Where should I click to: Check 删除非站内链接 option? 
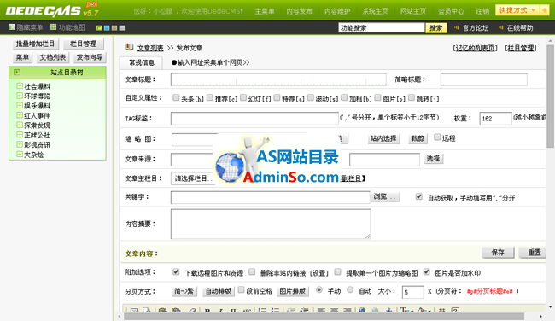point(252,271)
